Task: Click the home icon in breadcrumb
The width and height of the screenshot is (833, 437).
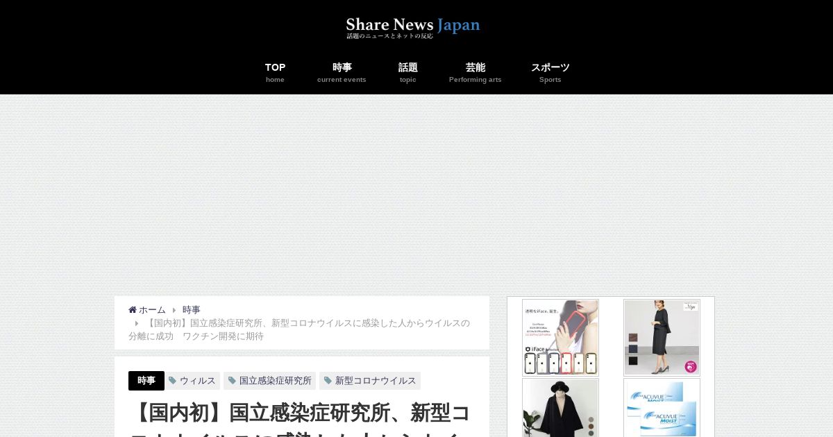Action: [133, 309]
